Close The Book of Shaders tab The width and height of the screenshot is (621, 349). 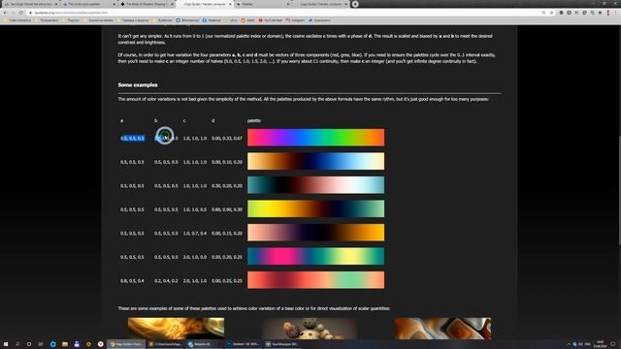tap(173, 4)
